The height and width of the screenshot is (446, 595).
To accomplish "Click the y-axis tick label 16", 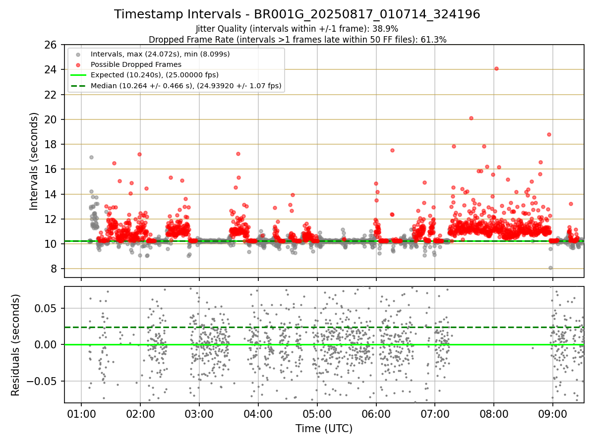I will (x=51, y=169).
